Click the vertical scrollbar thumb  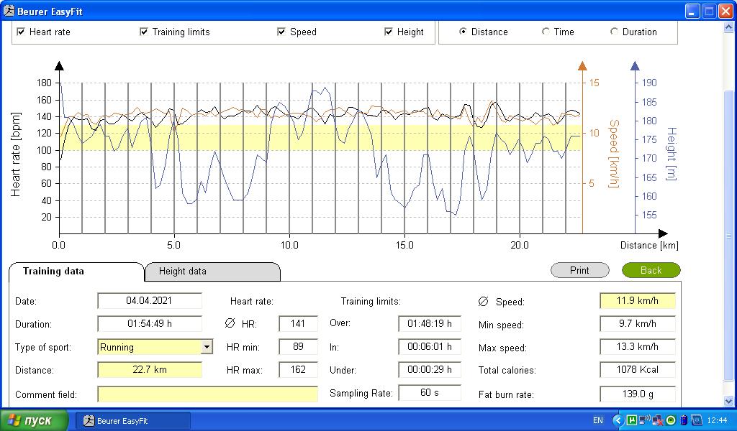(728, 236)
